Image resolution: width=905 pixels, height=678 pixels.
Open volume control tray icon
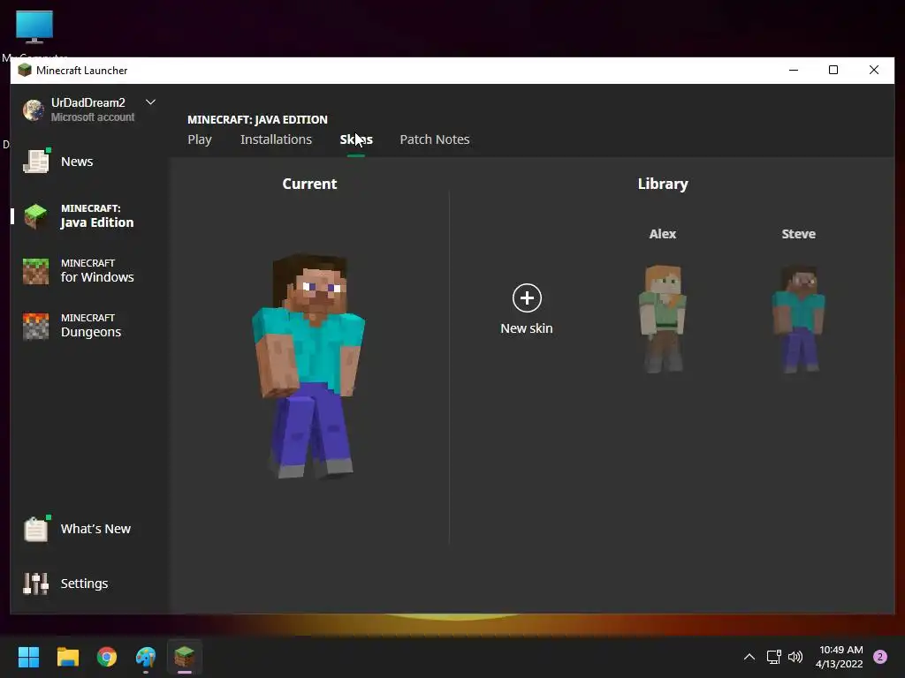tap(795, 657)
